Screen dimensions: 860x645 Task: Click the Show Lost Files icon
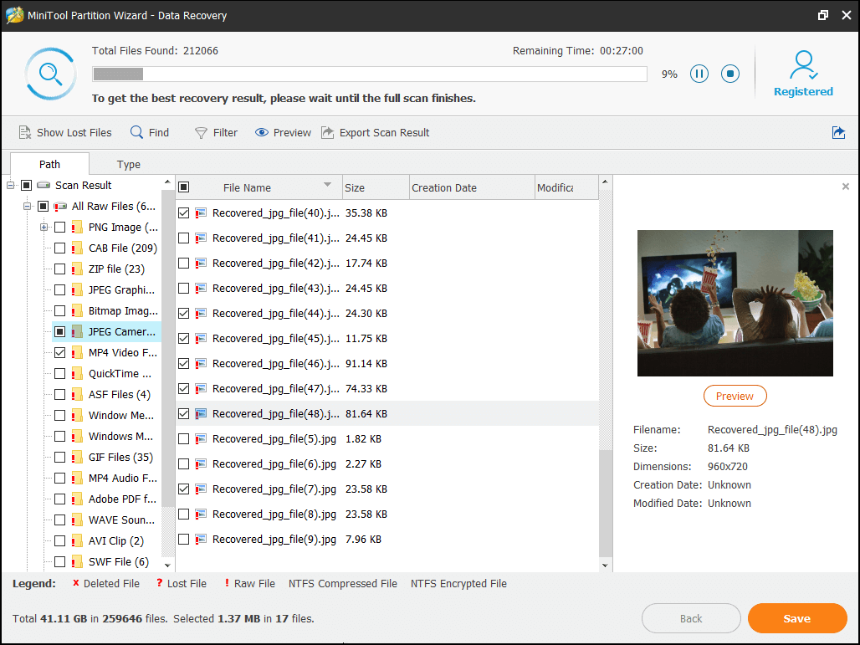(25, 133)
